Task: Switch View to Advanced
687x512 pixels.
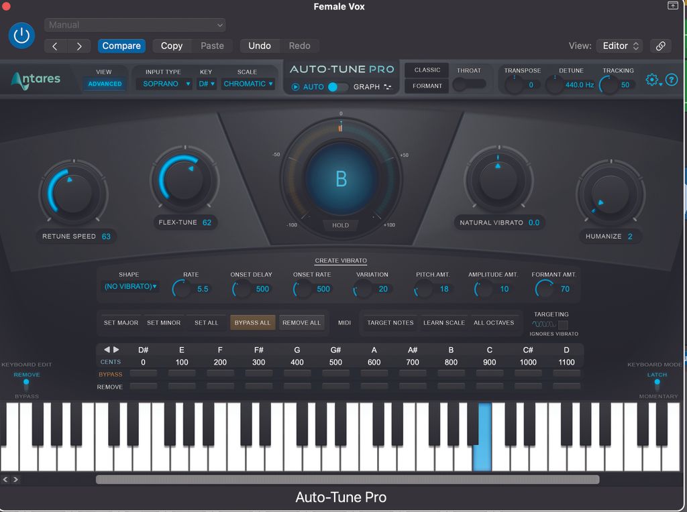Action: (x=103, y=83)
